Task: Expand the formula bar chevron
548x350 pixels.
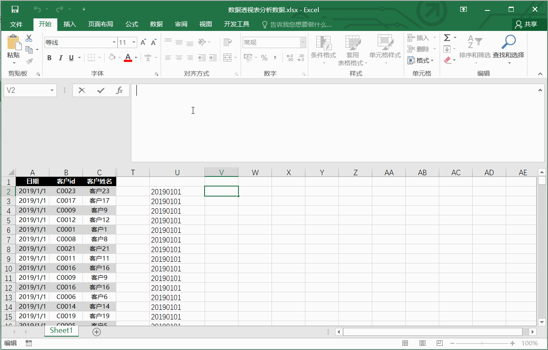Action: tap(540, 90)
